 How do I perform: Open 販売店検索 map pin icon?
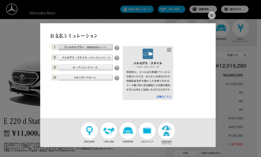[x=89, y=131]
